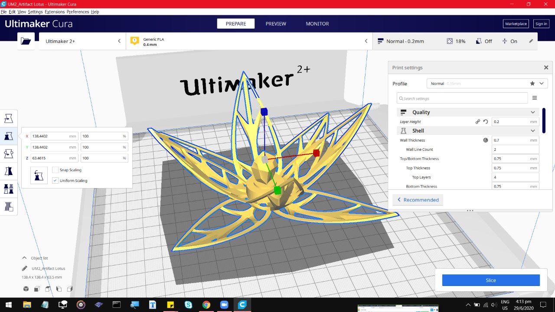Switch to the PREVIEW stage tab
The height and width of the screenshot is (312, 555).
click(276, 24)
